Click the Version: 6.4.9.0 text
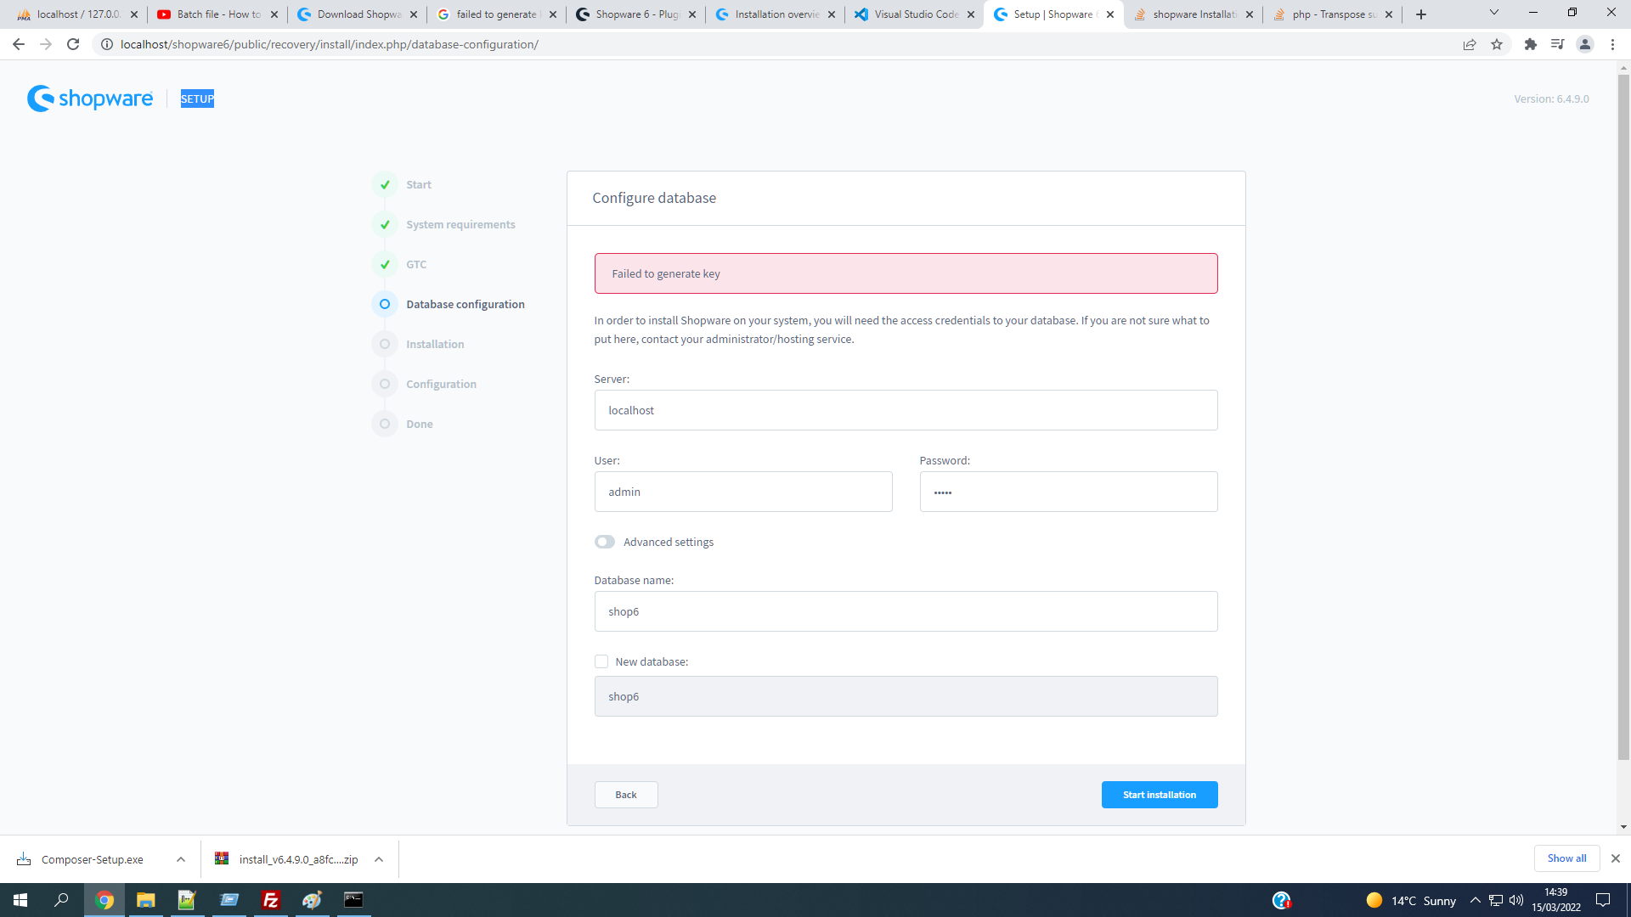 pyautogui.click(x=1551, y=98)
